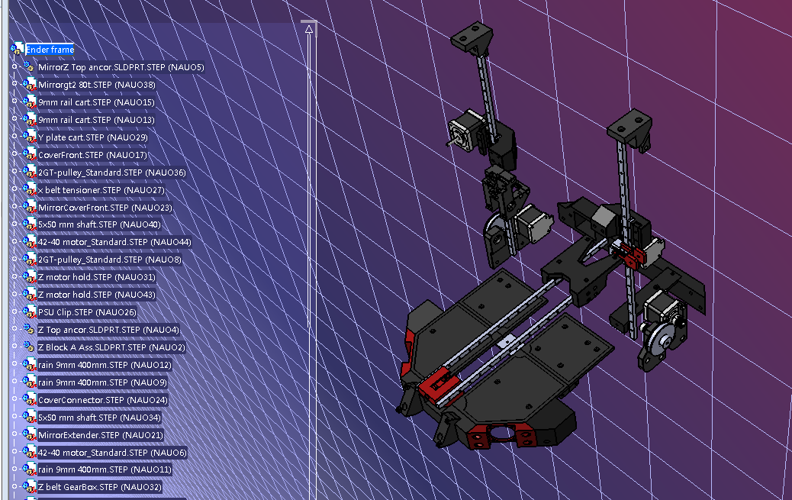Select the label CoverConnector.STEP (NAUO24)
This screenshot has width=792, height=500.
[103, 400]
